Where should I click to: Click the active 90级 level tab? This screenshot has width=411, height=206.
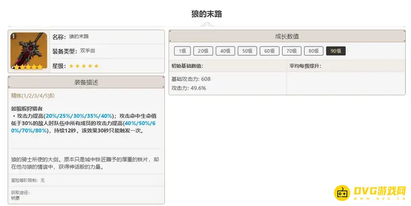pyautogui.click(x=335, y=51)
